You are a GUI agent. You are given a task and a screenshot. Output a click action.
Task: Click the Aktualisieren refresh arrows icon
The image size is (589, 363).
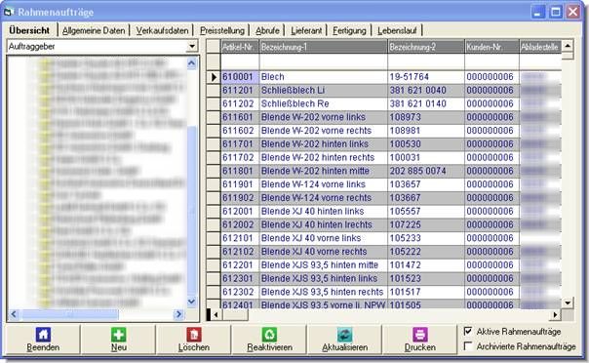(x=345, y=334)
